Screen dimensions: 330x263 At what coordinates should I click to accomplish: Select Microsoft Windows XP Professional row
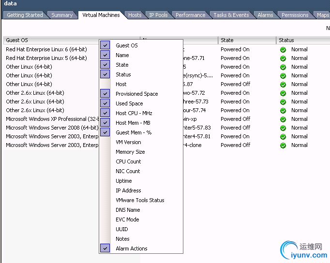(52, 119)
